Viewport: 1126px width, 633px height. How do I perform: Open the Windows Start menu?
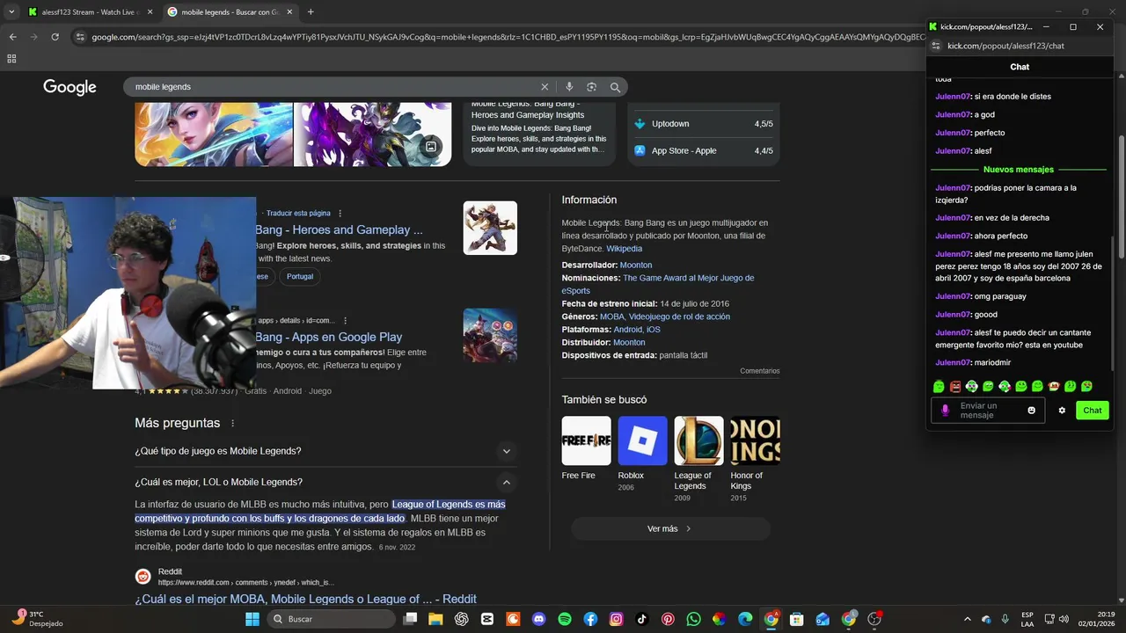point(252,619)
